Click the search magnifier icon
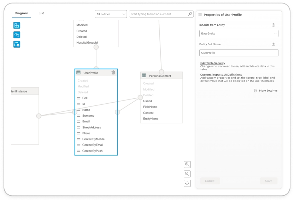This screenshot has width=294, height=201. click(x=190, y=14)
